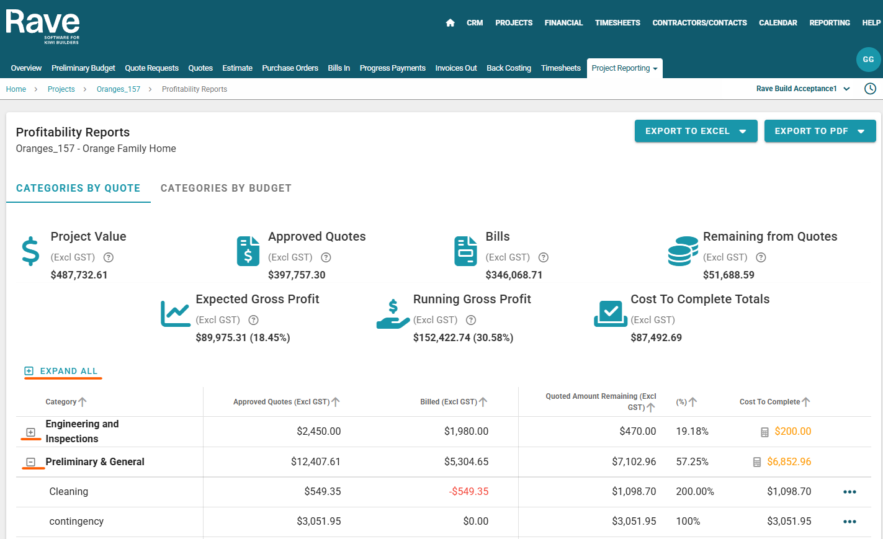The image size is (883, 539).
Task: Click the Home icon in top navigation
Action: click(x=450, y=23)
